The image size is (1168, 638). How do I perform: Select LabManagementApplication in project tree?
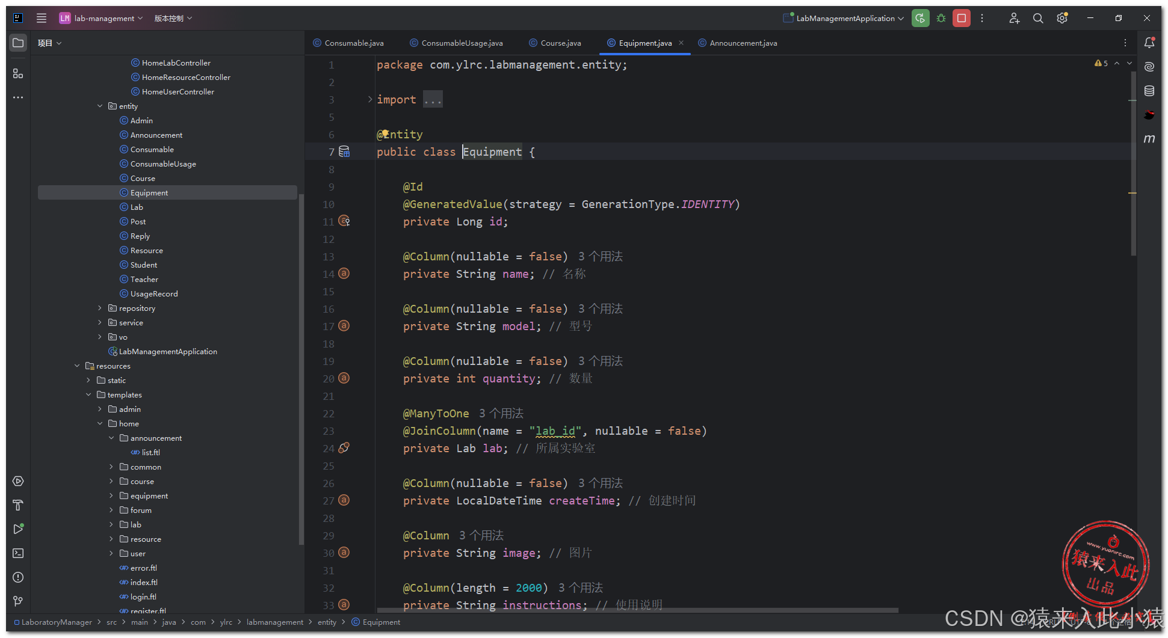(168, 351)
